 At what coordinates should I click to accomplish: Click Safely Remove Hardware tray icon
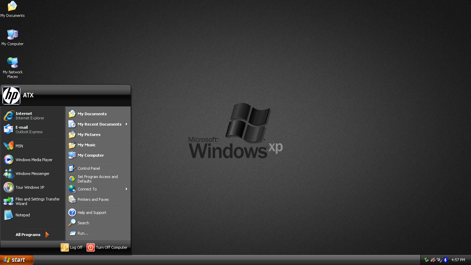pyautogui.click(x=427, y=260)
